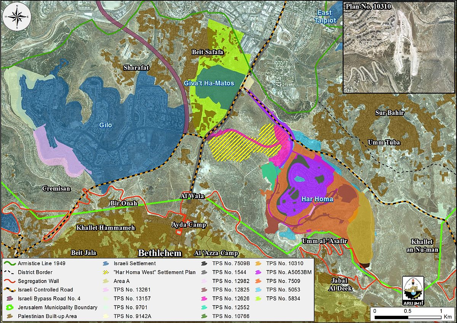
Task: Click the Har Homa settlement label
Action: pyautogui.click(x=317, y=199)
